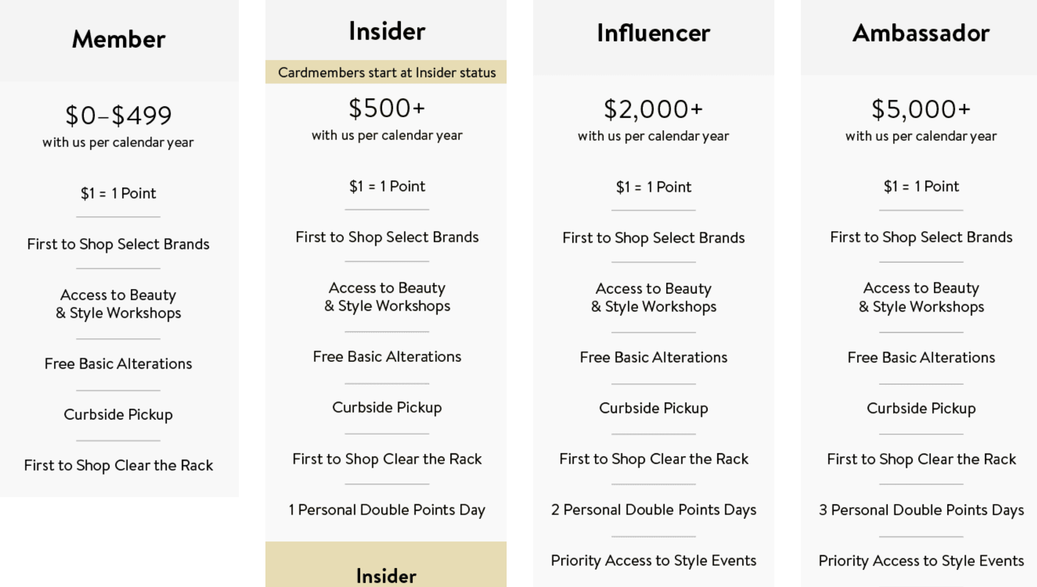This screenshot has height=587, width=1037.
Task: Select the $500+ Insider spend threshold
Action: tap(386, 109)
